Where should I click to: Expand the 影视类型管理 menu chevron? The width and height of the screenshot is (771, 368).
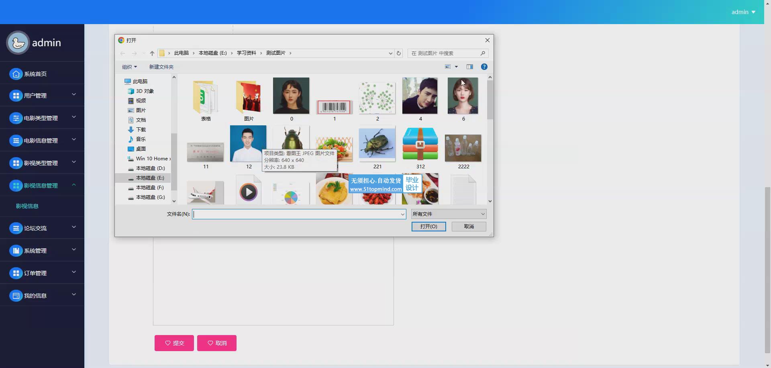coord(74,162)
